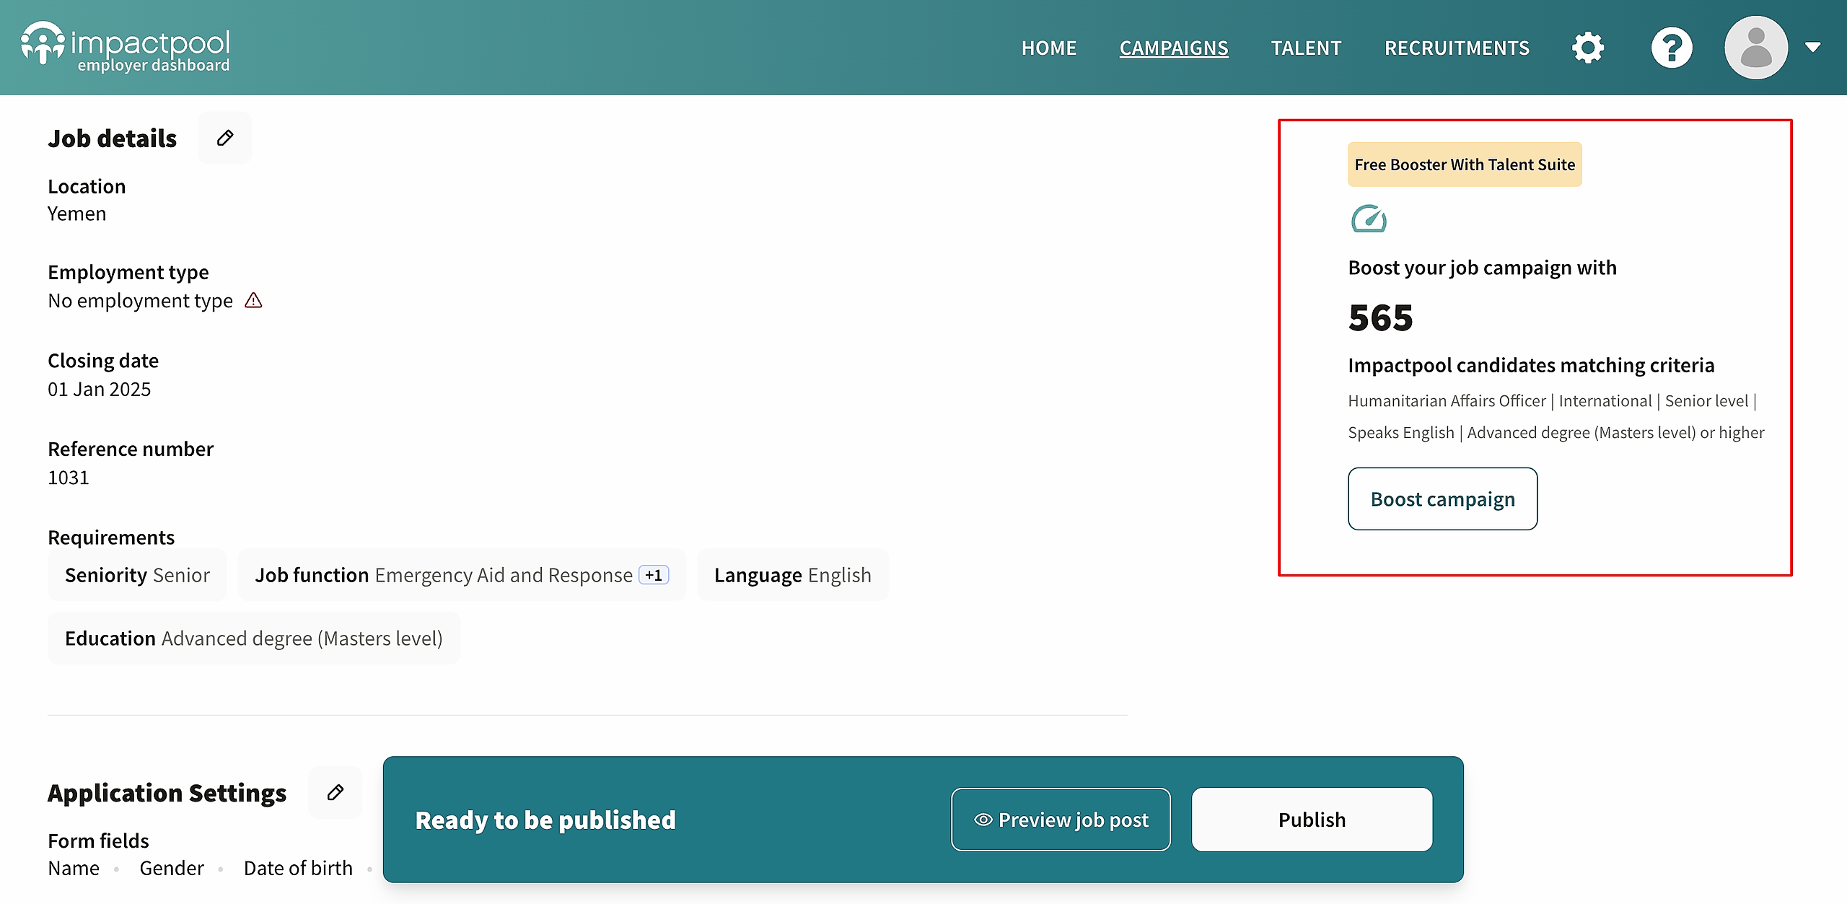Viewport: 1847px width, 904px height.
Task: Edit Application Settings via the pencil icon
Action: (335, 792)
